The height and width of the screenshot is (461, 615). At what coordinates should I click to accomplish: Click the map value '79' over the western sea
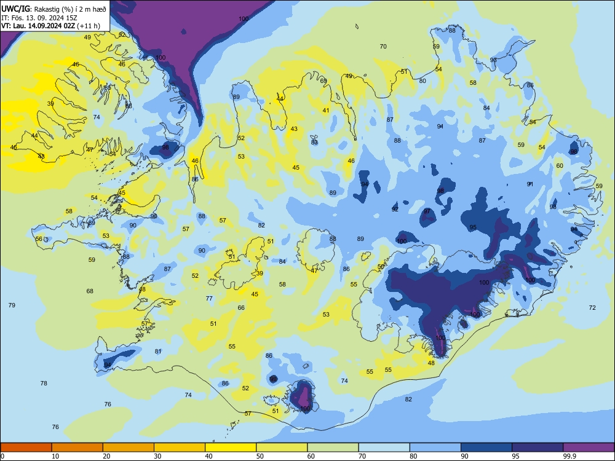point(12,305)
